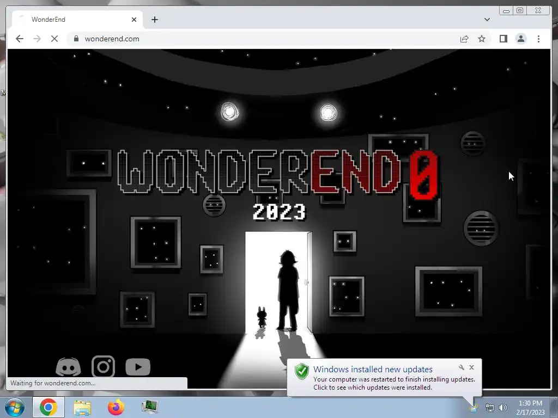Image resolution: width=558 pixels, height=418 pixels.
Task: Click Windows installed new updates notification
Action: click(x=384, y=378)
